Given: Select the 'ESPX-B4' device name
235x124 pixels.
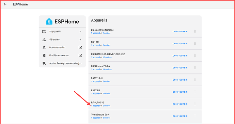Looking at the screenshot, I should 96,90.
